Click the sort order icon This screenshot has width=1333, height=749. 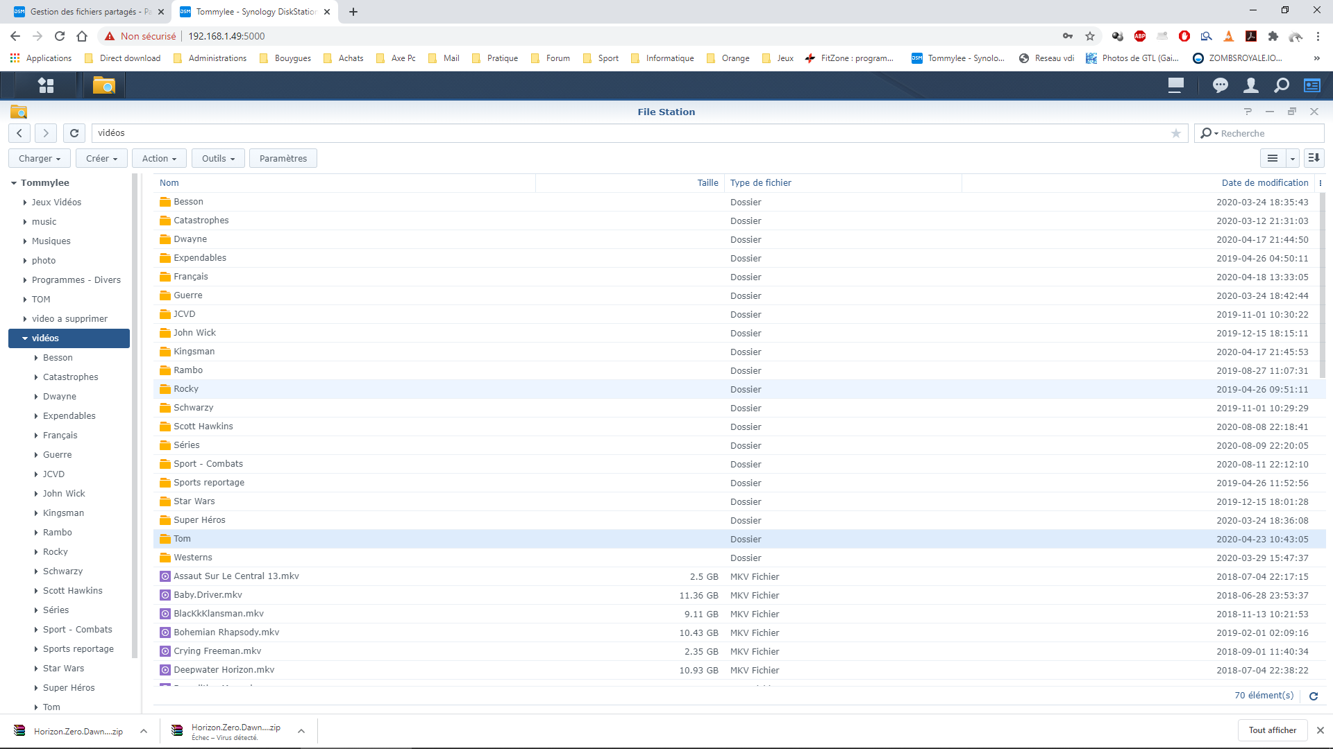[1314, 158]
